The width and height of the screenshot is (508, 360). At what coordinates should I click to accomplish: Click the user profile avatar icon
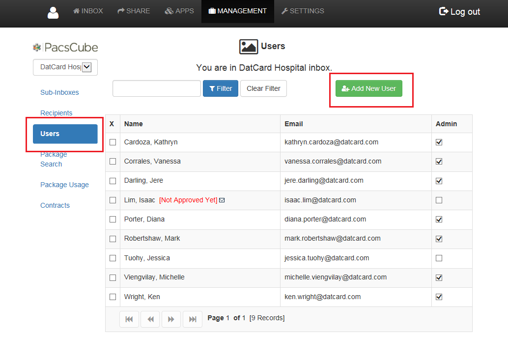[53, 13]
